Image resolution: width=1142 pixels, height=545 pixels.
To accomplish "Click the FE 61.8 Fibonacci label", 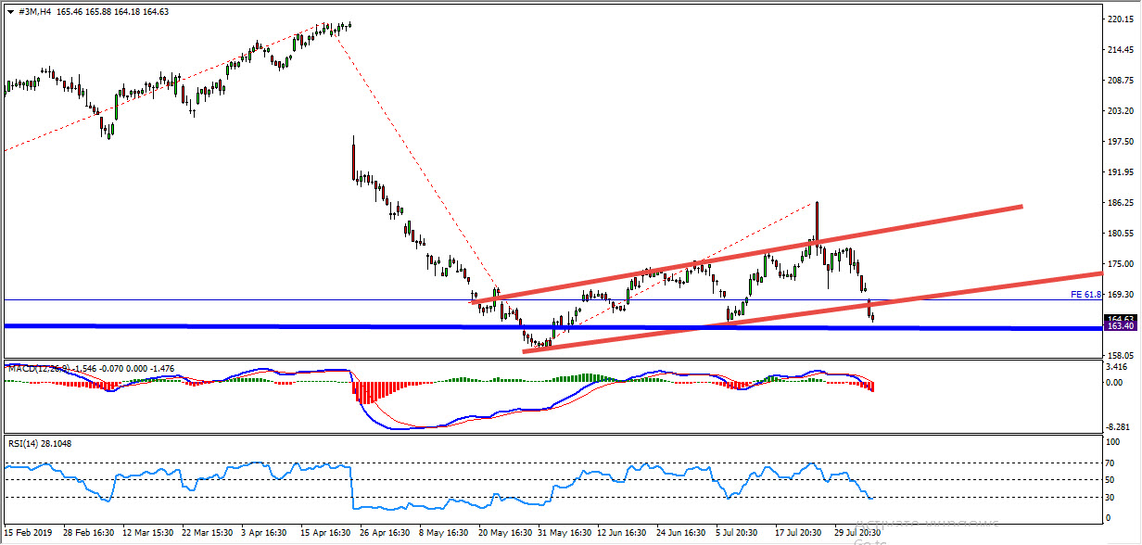I will click(1085, 295).
